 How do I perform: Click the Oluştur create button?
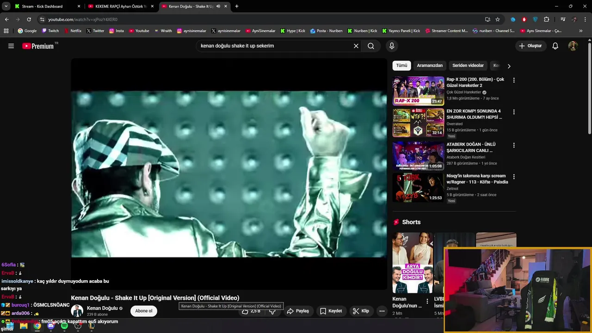click(x=530, y=46)
